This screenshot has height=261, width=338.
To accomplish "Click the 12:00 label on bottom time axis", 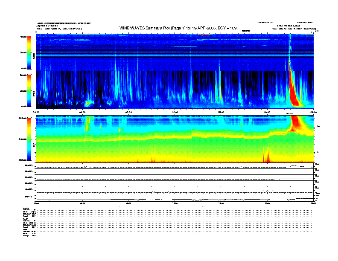I will coord(175,203).
